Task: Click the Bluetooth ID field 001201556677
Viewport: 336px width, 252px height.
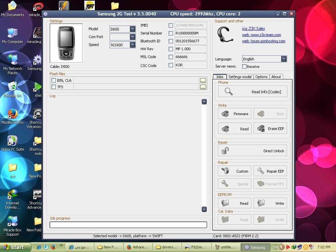Action: point(191,41)
